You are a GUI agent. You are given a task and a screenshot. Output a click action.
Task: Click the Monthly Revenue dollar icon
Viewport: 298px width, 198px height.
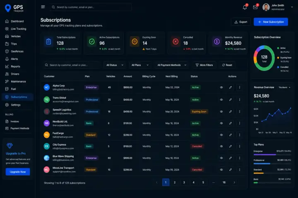(x=217, y=41)
